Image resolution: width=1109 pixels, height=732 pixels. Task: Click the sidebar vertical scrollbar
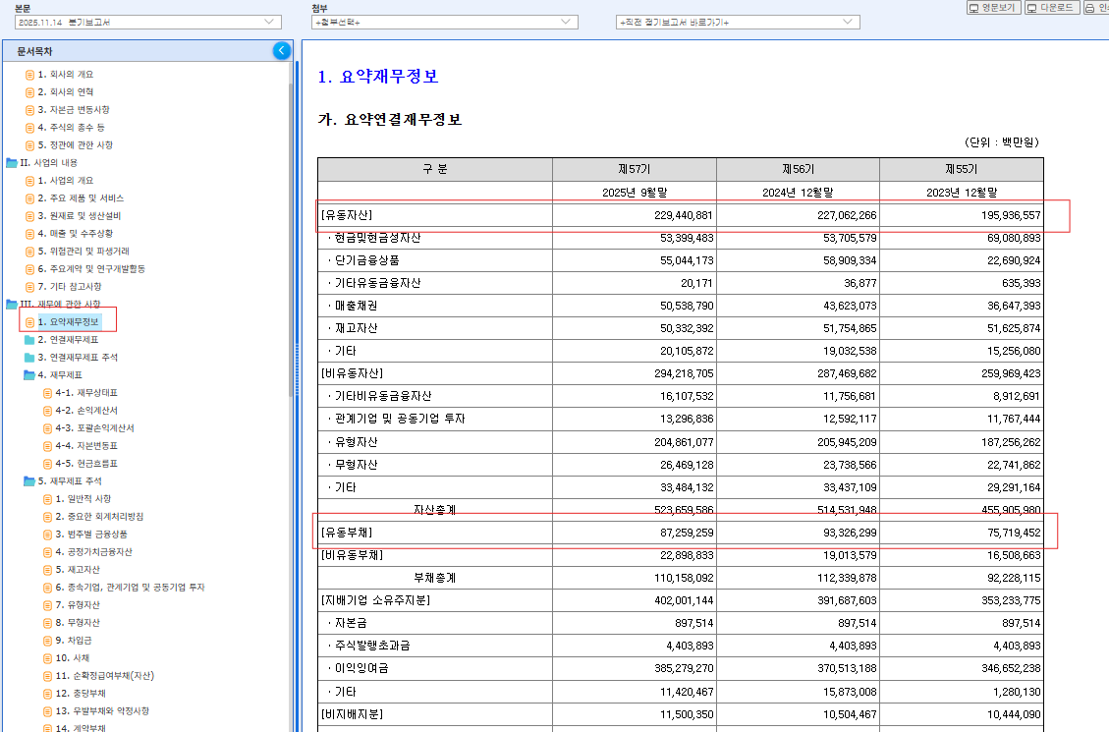point(291,241)
